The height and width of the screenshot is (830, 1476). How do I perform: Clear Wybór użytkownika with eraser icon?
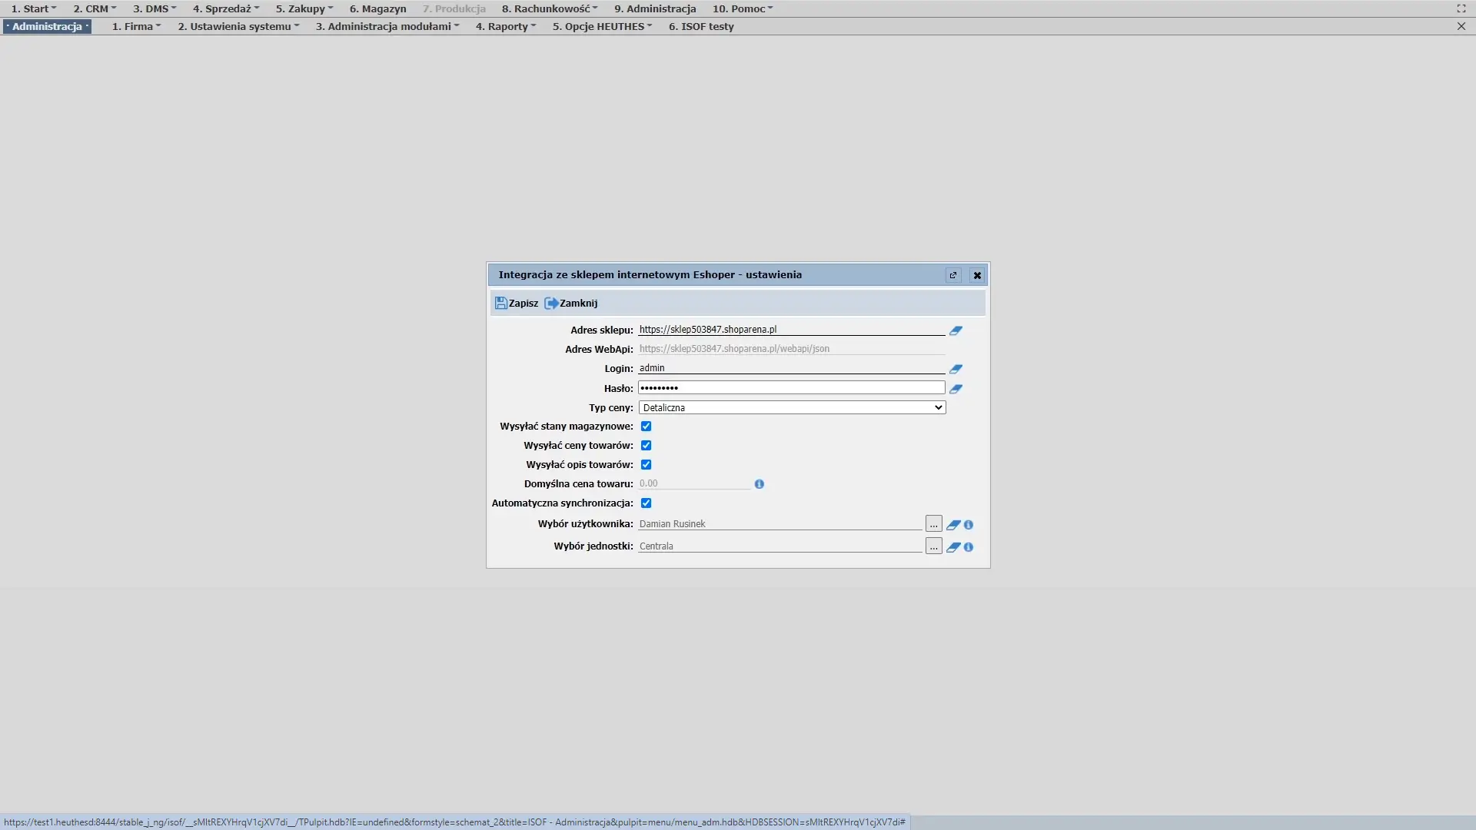point(953,525)
